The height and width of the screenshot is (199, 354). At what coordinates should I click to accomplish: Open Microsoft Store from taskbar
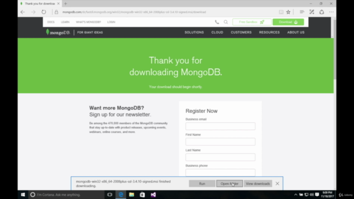pos(142,195)
